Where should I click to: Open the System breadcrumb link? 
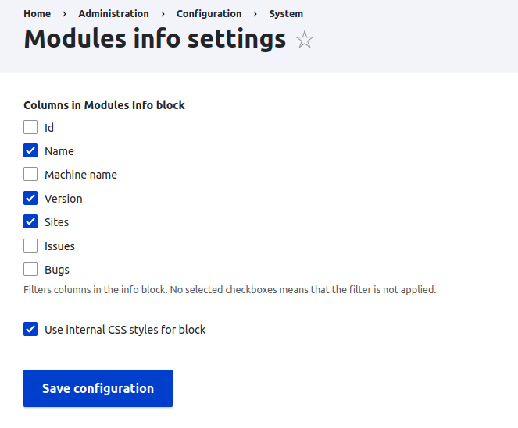click(286, 14)
